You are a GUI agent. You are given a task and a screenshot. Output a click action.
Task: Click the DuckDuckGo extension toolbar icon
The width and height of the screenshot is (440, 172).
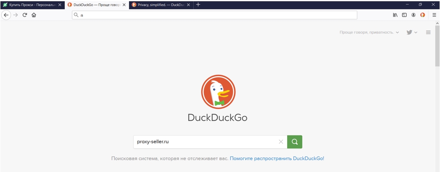[423, 15]
